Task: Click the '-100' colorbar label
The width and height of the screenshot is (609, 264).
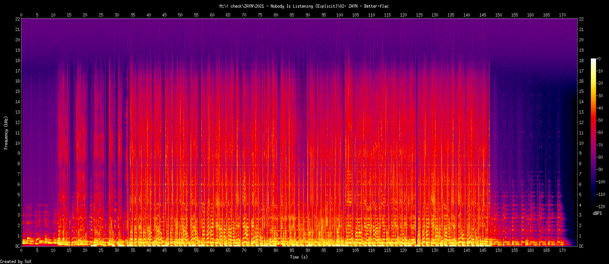Action: [x=601, y=183]
